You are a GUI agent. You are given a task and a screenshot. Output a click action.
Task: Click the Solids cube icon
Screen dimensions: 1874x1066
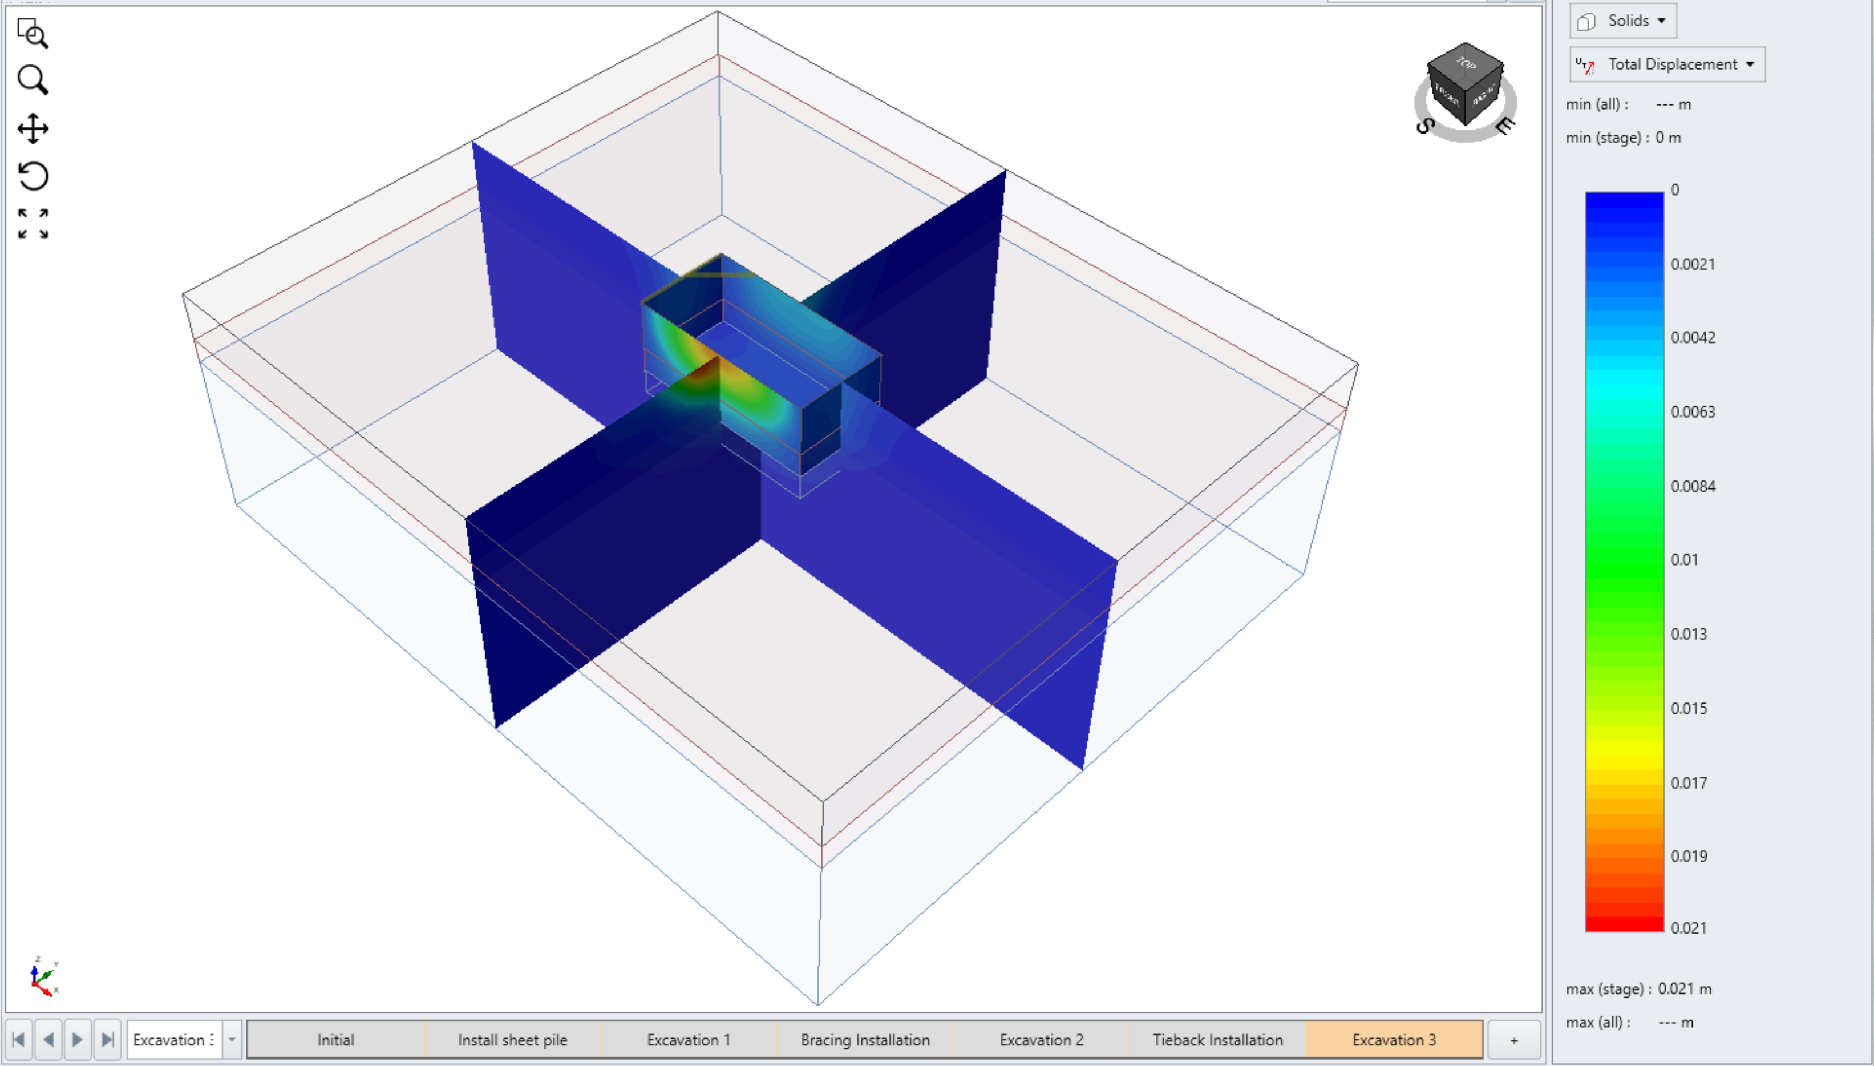point(1586,21)
